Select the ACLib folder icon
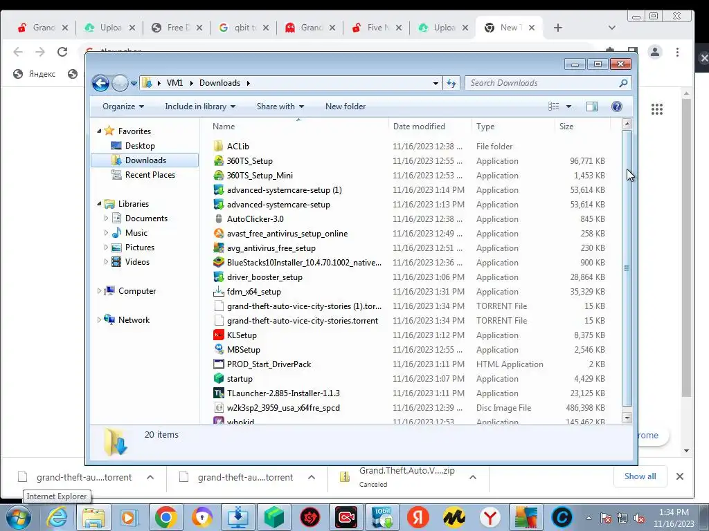Screen dimensions: 709x531 pos(218,147)
